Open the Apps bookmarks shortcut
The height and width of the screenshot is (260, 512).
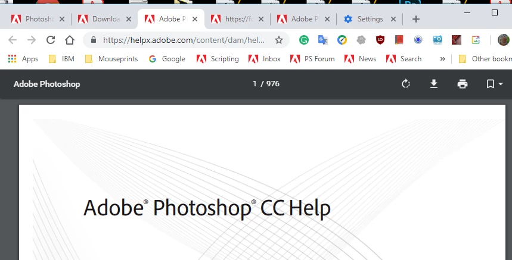tap(23, 59)
